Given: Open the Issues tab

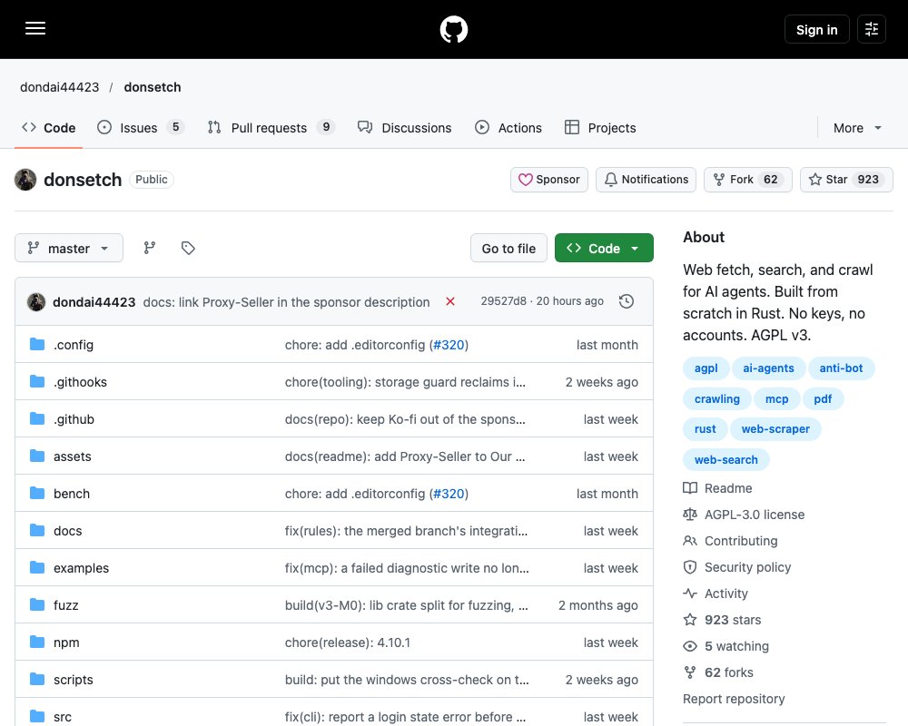Looking at the screenshot, I should [141, 127].
